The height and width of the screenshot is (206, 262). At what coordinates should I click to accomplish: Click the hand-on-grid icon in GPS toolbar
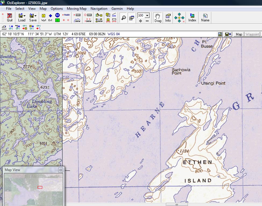tap(4, 27)
